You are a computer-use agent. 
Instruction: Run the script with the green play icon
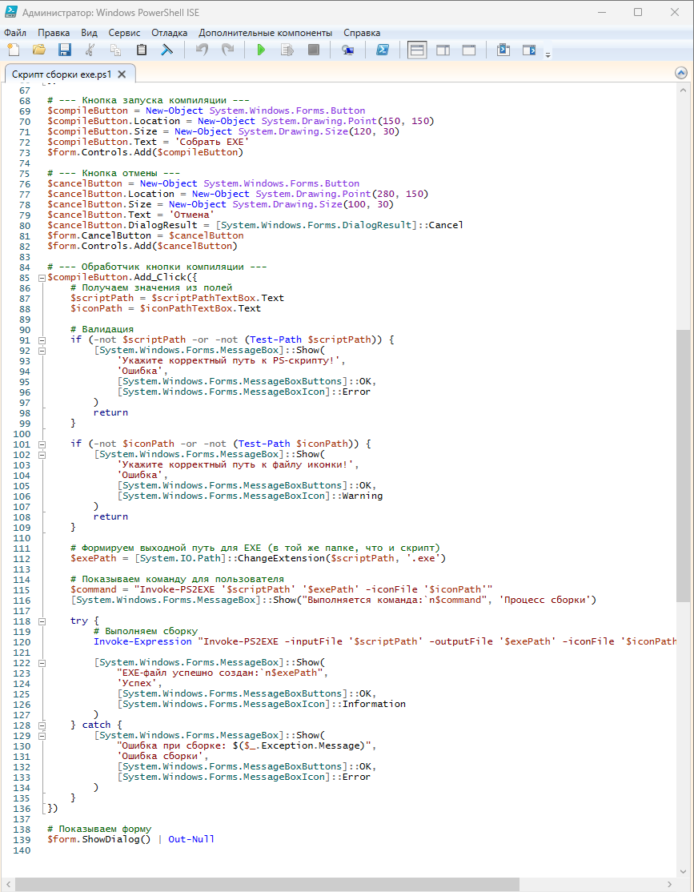[261, 50]
